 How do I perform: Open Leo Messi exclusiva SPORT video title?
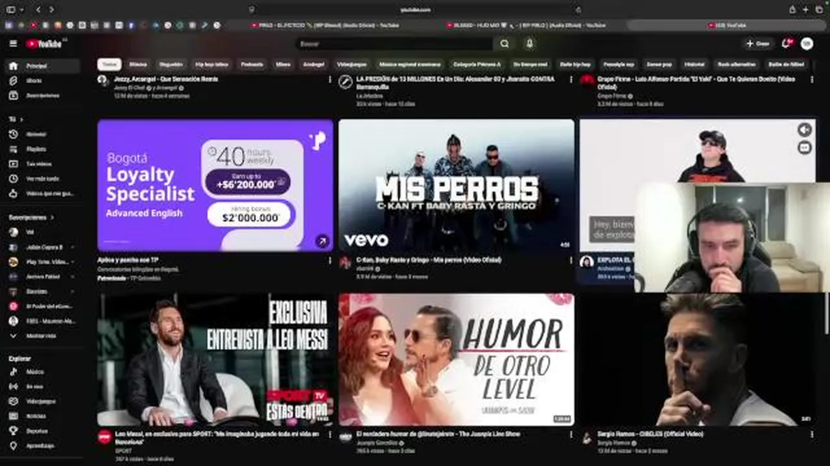[x=217, y=438]
